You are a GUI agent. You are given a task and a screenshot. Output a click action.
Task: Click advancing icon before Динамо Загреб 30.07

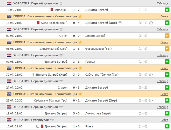(32, 75)
